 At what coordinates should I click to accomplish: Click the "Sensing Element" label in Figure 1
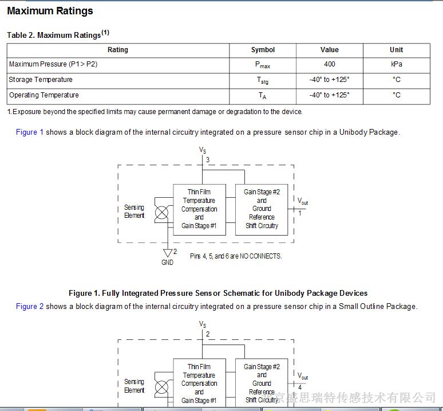[x=134, y=212]
